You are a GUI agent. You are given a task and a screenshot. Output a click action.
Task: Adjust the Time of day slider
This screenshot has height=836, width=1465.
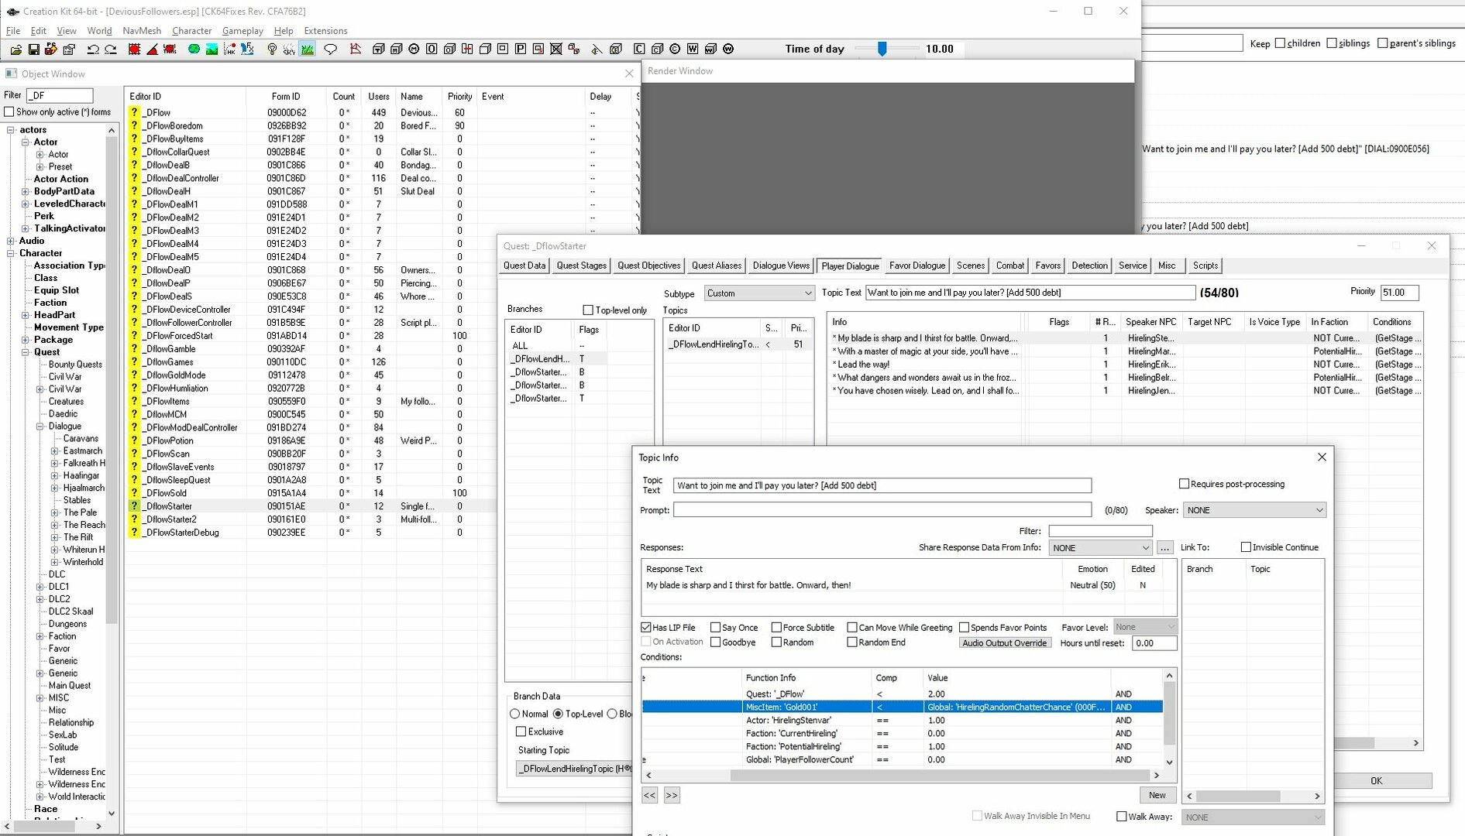click(x=882, y=49)
